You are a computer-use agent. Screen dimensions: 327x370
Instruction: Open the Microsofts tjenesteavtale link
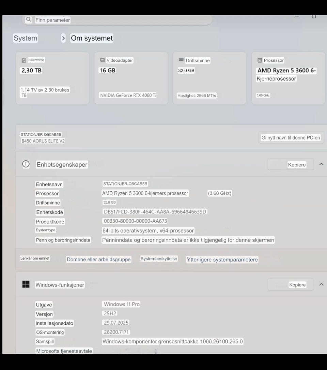pos(64,351)
